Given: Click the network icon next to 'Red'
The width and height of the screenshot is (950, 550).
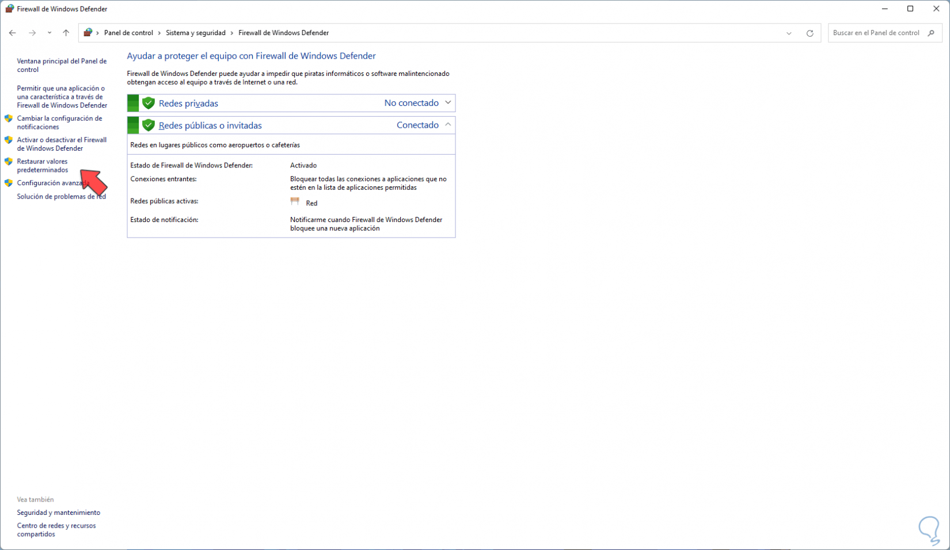Looking at the screenshot, I should 295,201.
